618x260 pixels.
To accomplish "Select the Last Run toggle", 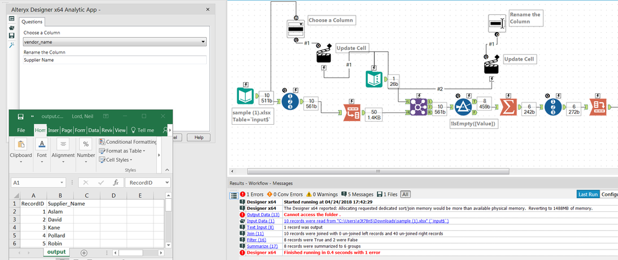I will pyautogui.click(x=588, y=195).
